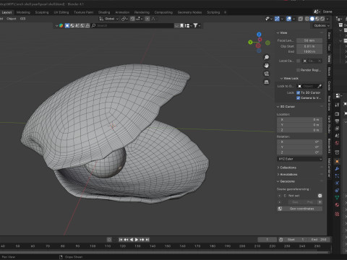The image size is (347, 260).
Task: Open the viewport shading options dropdown arrow
Action: point(327,19)
